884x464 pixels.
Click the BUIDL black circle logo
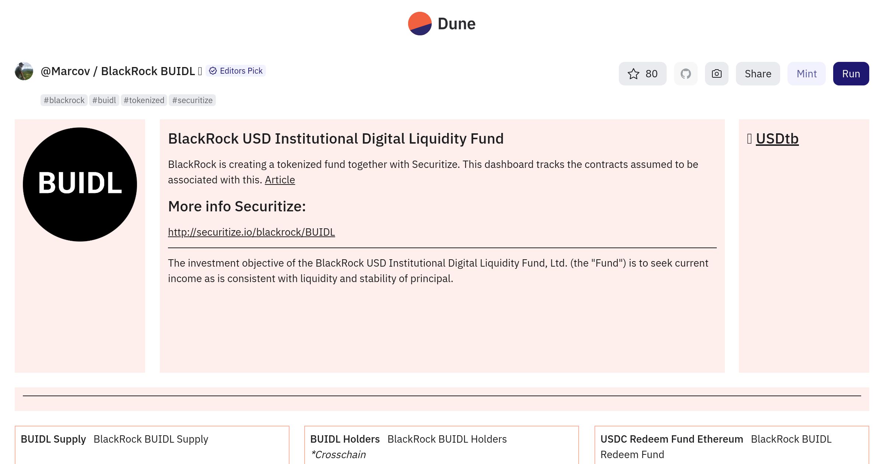coord(80,184)
